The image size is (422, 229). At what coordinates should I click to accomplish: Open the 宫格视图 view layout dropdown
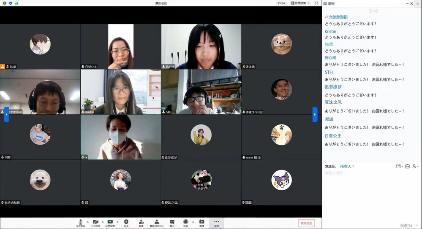(300, 3)
